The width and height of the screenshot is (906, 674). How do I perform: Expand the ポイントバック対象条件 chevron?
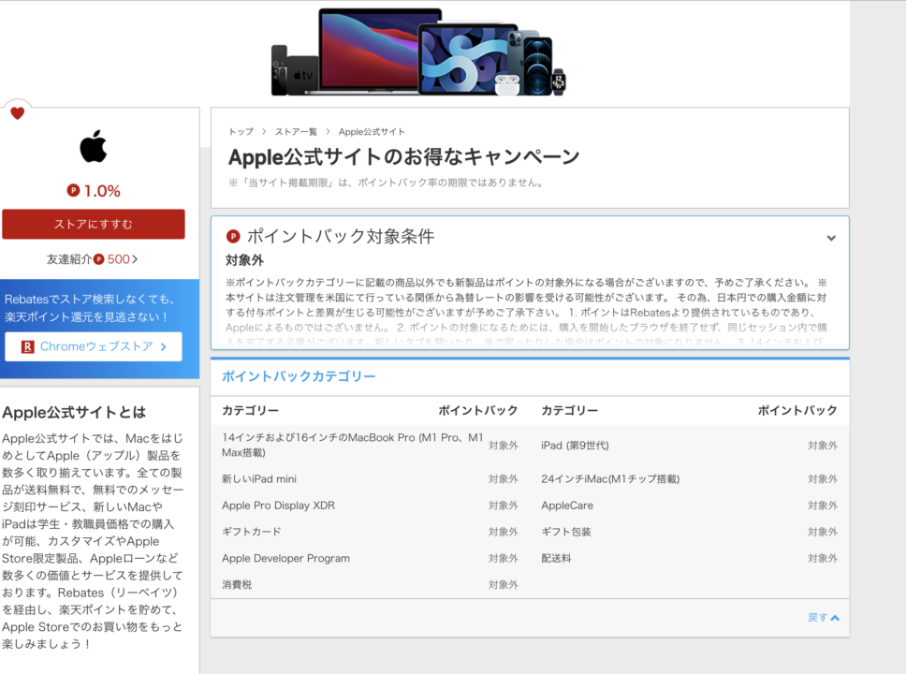pyautogui.click(x=831, y=238)
